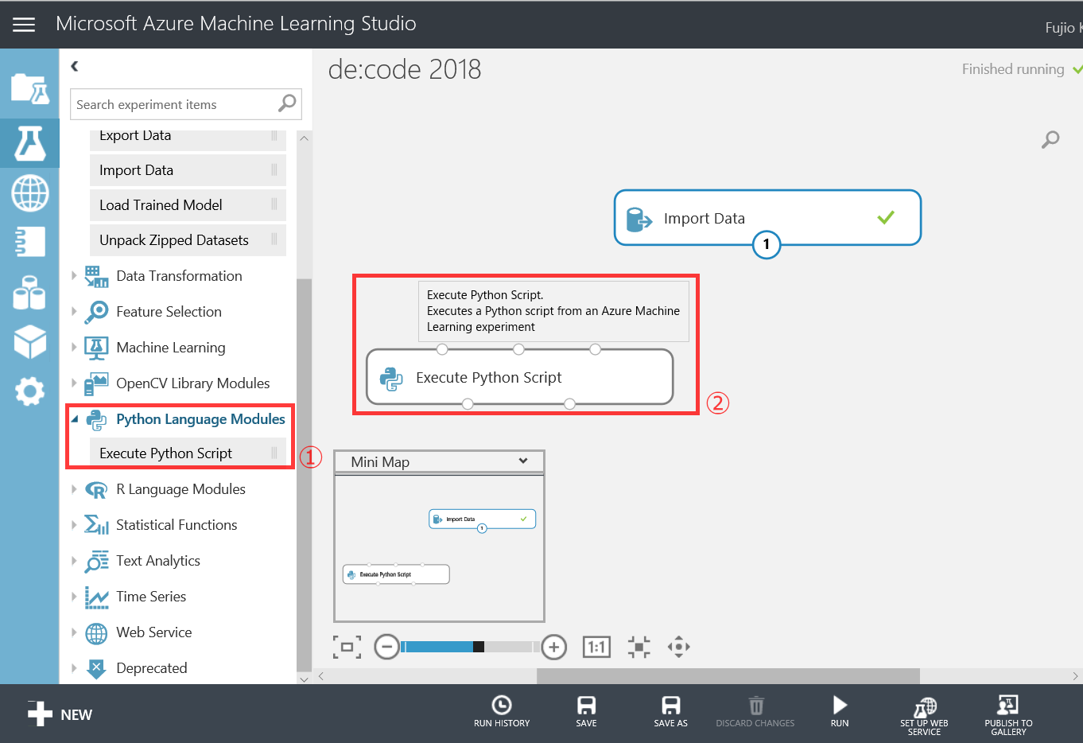The width and height of the screenshot is (1083, 743).
Task: Select Import Data module in palette
Action: (188, 170)
